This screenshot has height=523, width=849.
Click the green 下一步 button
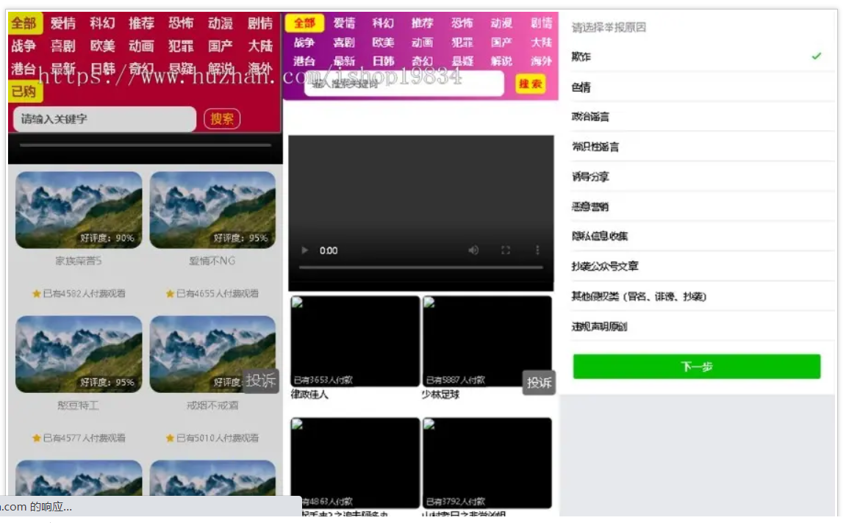point(698,366)
